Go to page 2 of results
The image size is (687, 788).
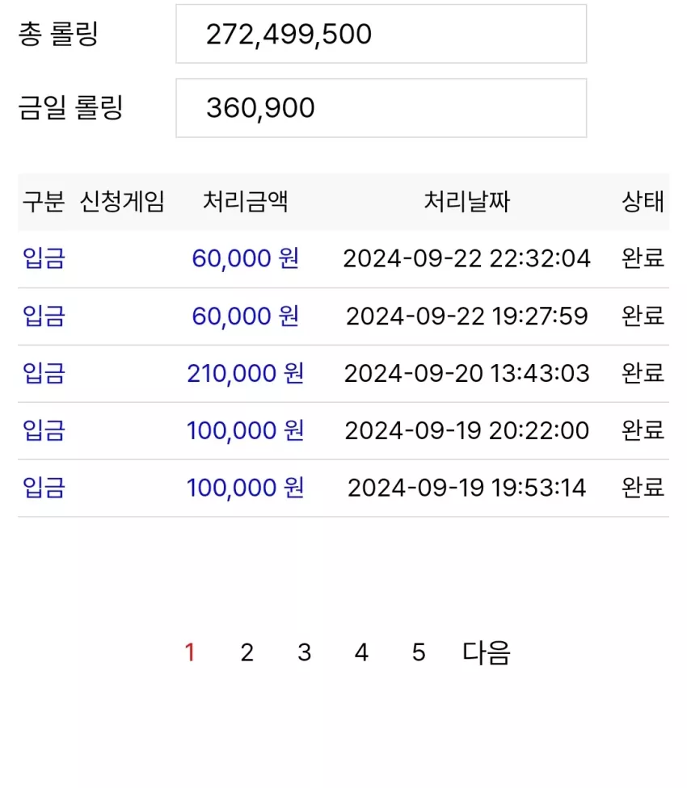(247, 652)
